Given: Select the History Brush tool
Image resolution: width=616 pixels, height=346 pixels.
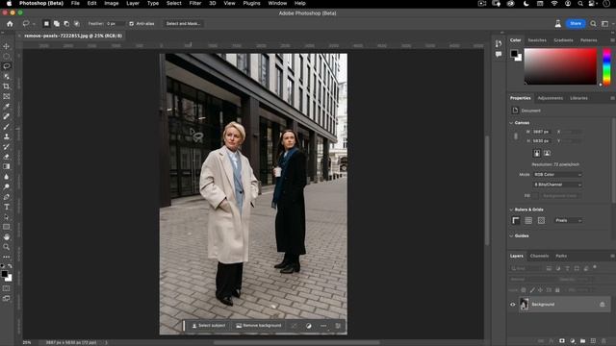Looking at the screenshot, I should pos(7,146).
